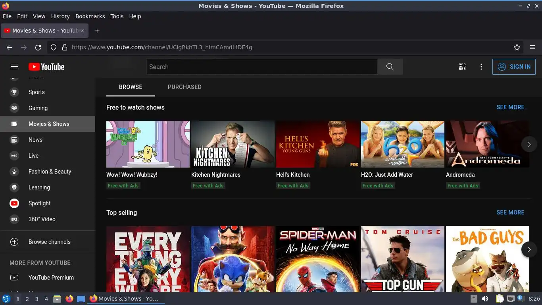Click the Sports trophy icon
Screen dimensions: 542x305
pos(14,92)
